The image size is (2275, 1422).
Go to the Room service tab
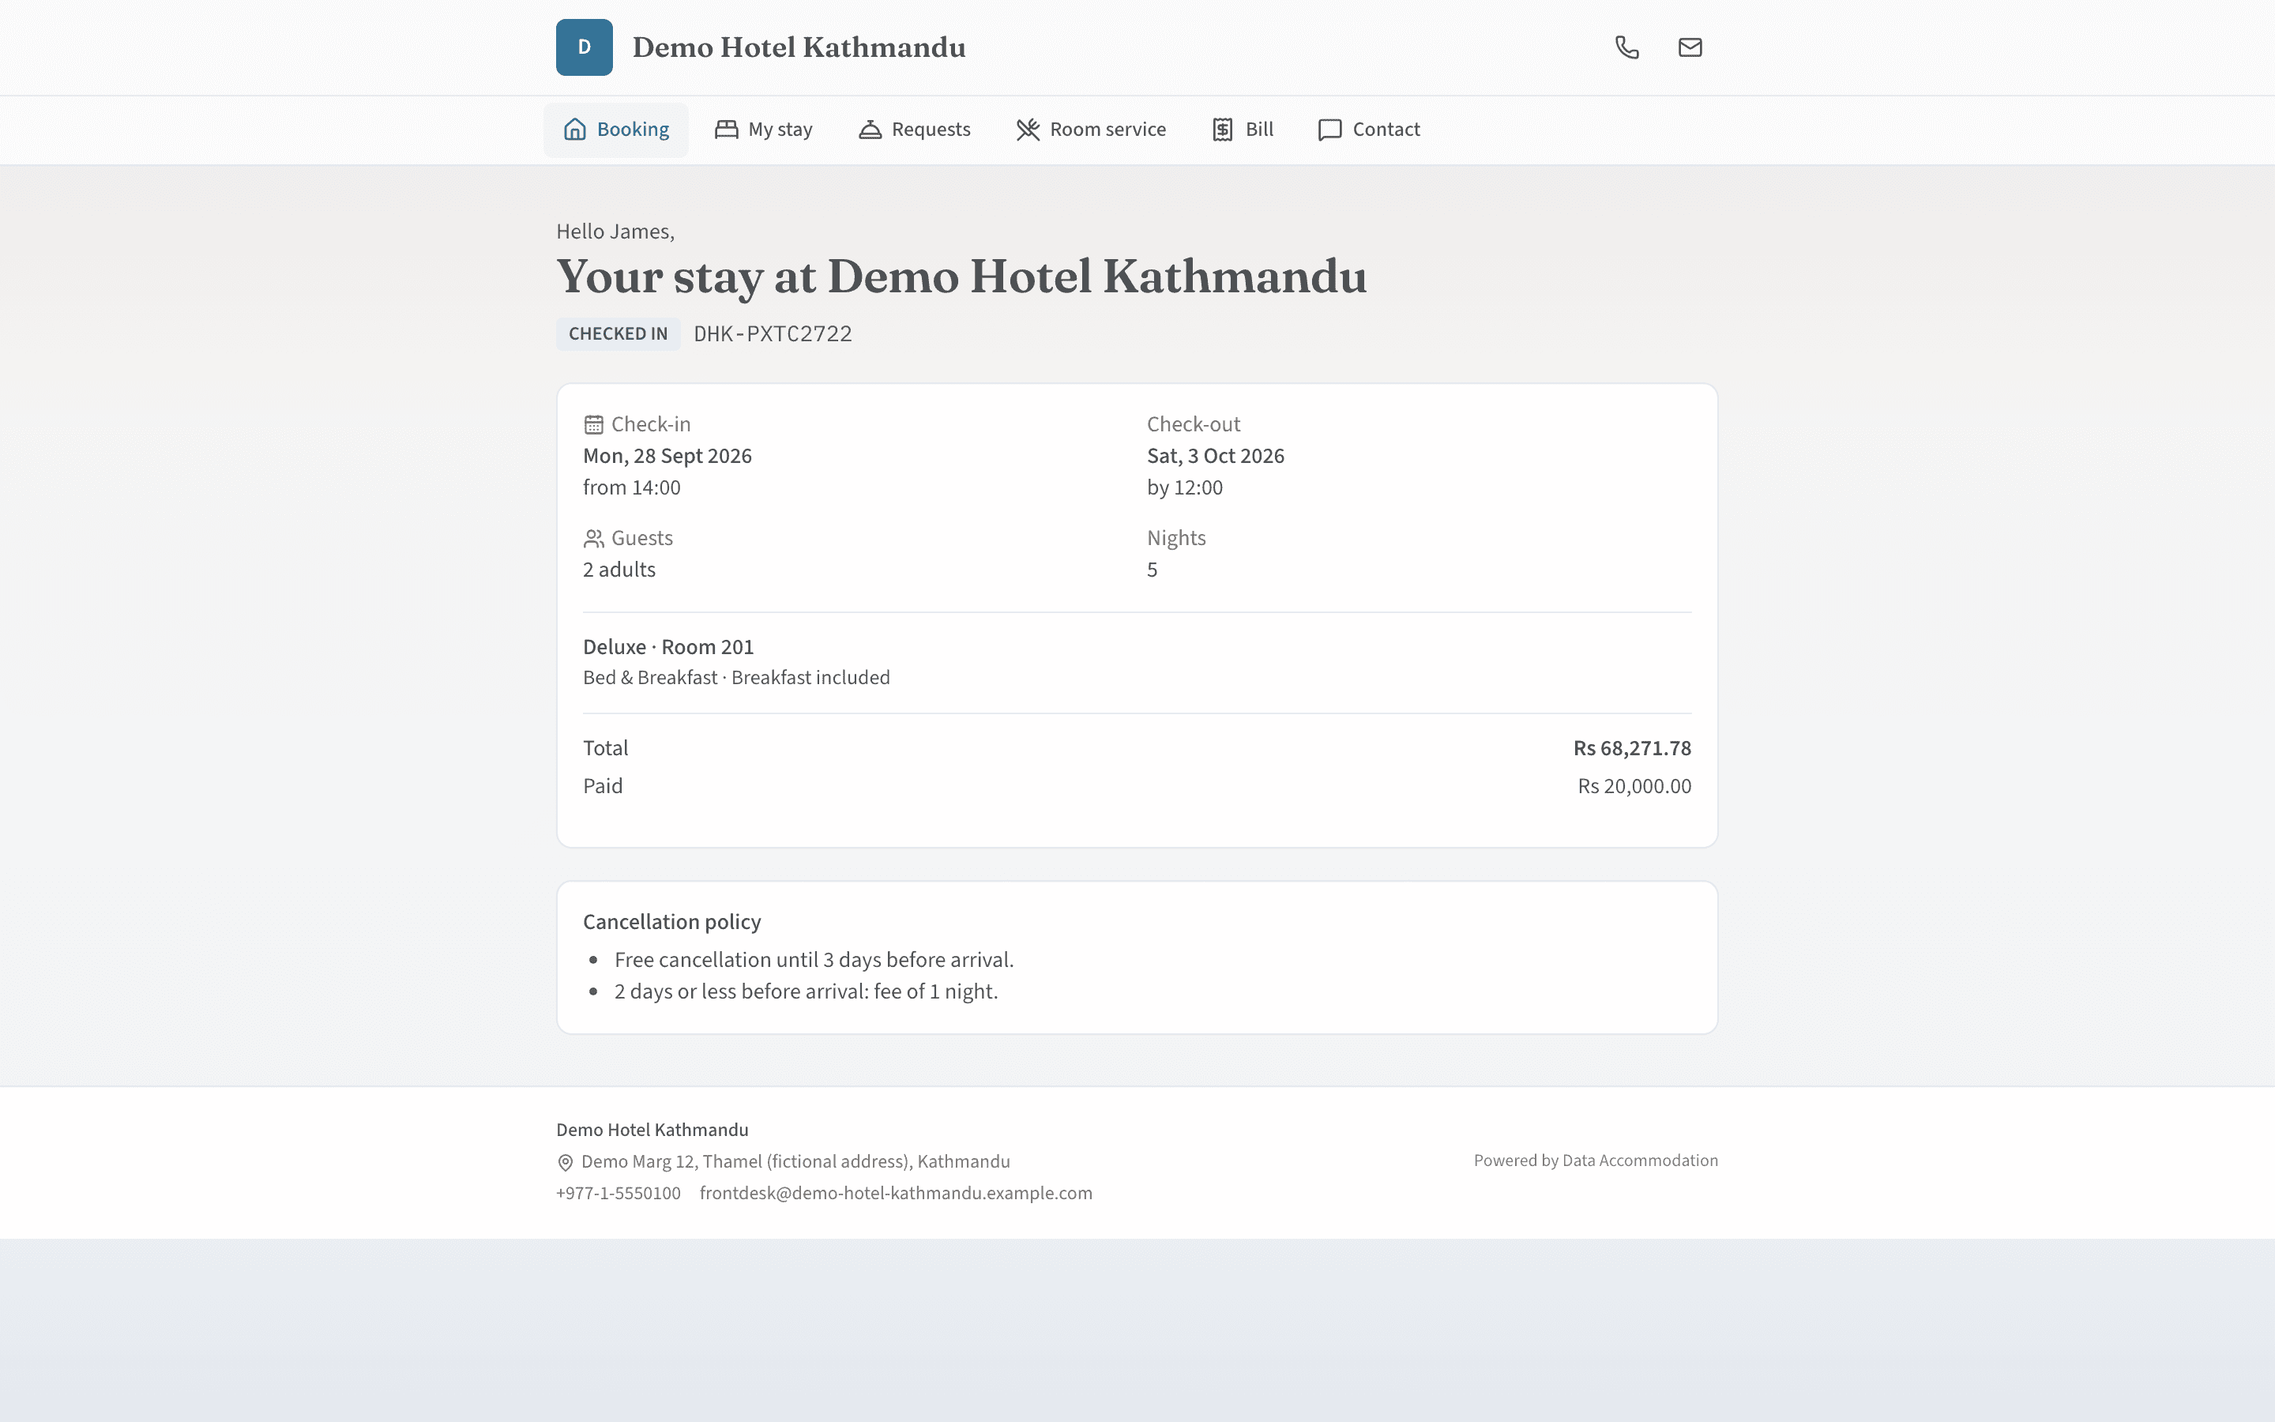[1090, 130]
